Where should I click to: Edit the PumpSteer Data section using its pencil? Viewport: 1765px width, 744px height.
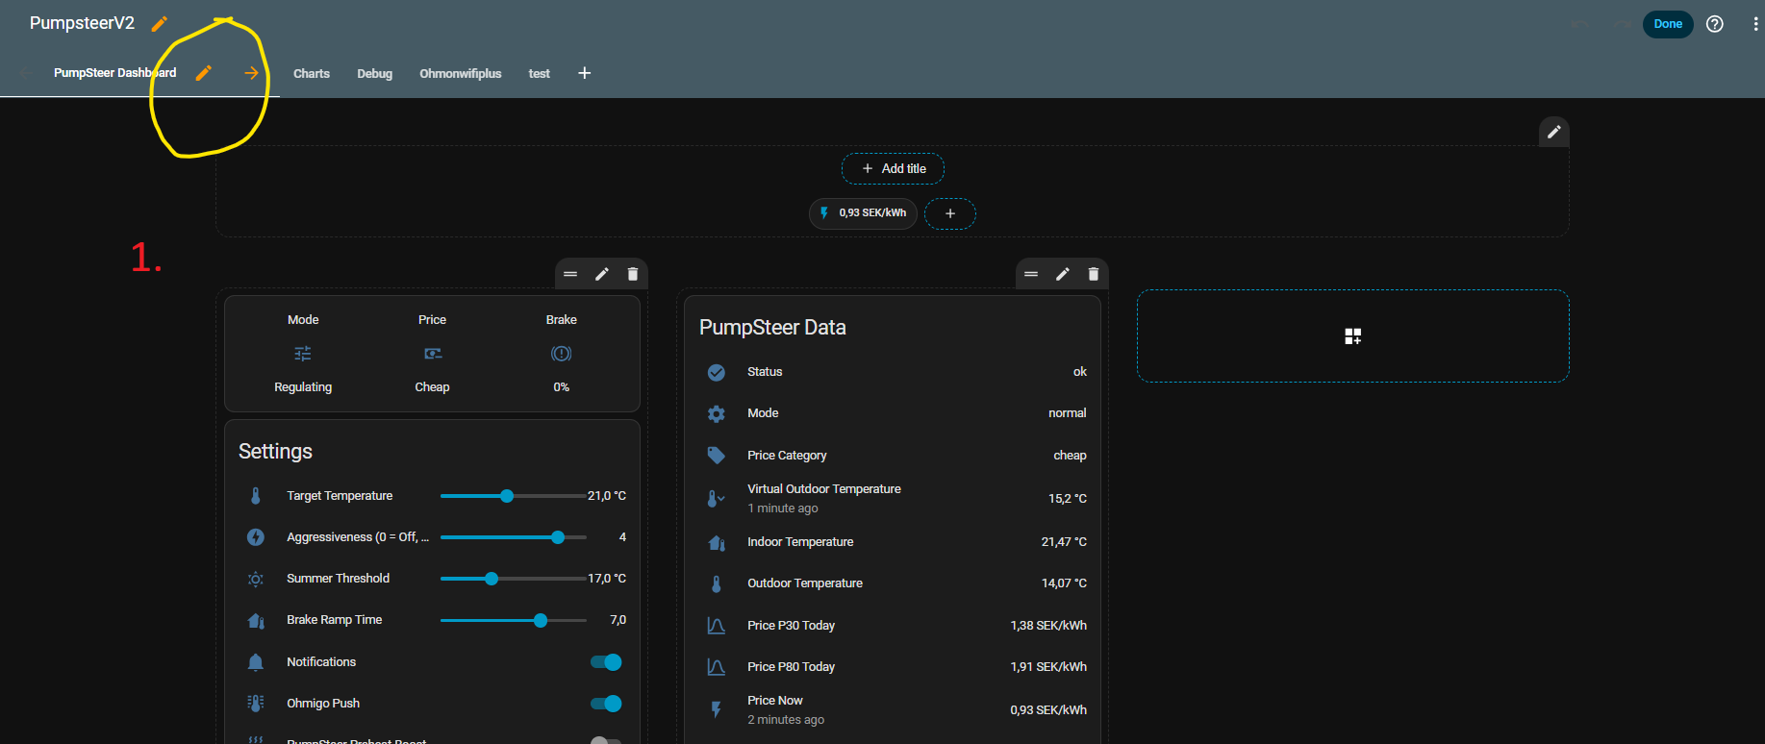click(1062, 274)
